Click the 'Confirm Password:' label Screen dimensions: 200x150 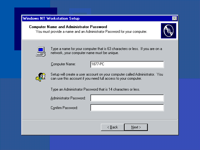(64, 108)
